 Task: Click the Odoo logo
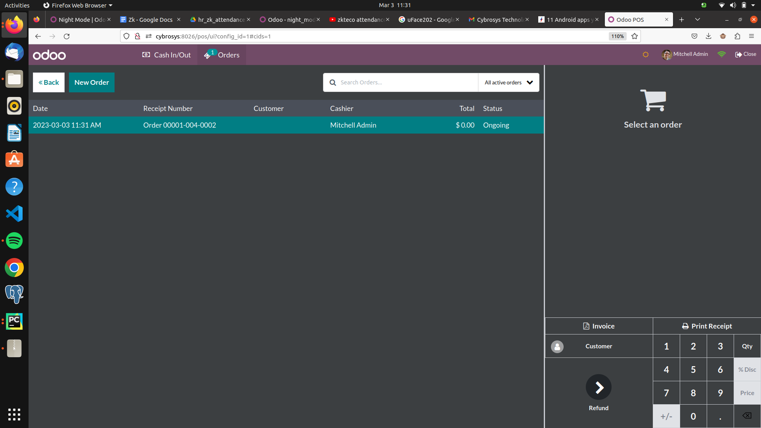tap(49, 55)
